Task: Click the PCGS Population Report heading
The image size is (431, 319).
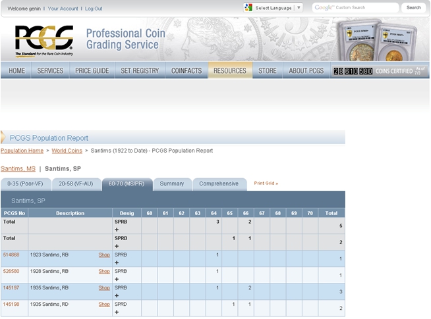Action: [x=49, y=138]
